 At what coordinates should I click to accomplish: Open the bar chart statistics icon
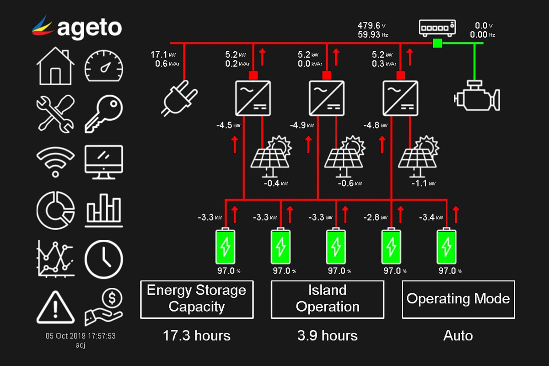(104, 210)
